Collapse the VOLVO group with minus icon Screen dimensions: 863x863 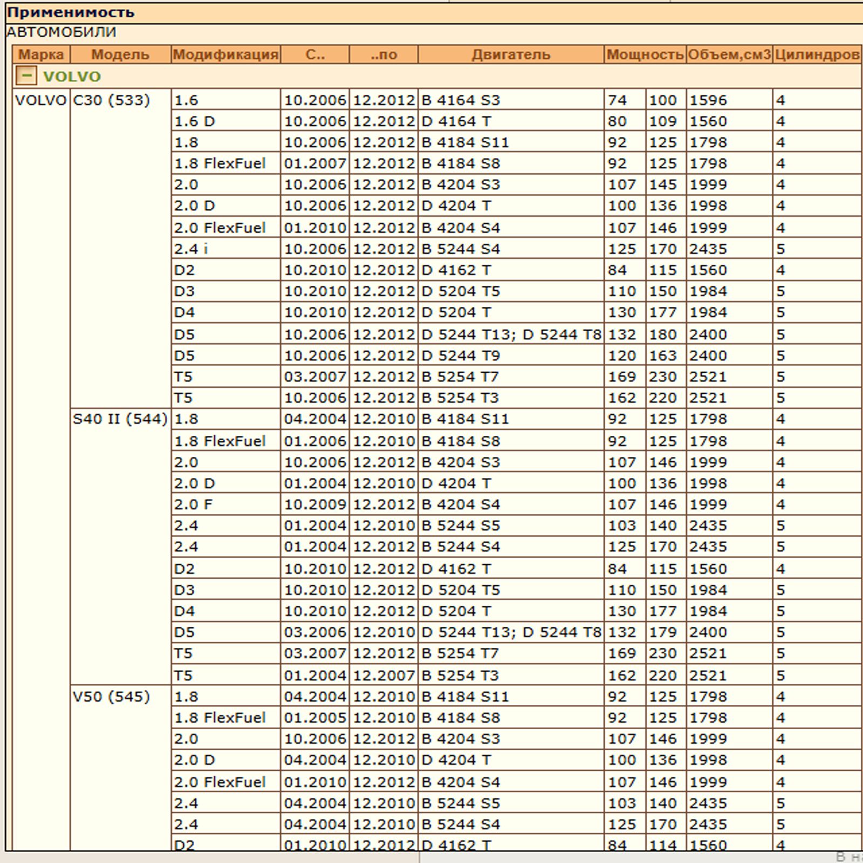26,76
